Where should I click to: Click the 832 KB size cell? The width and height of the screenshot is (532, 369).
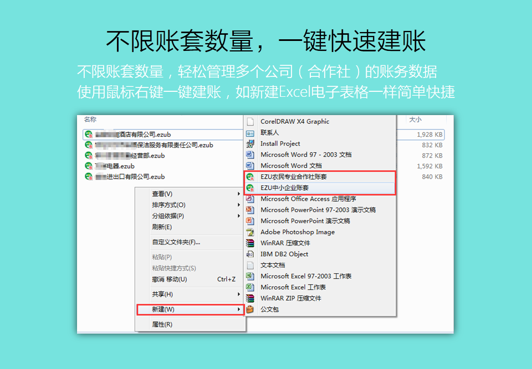(x=432, y=145)
